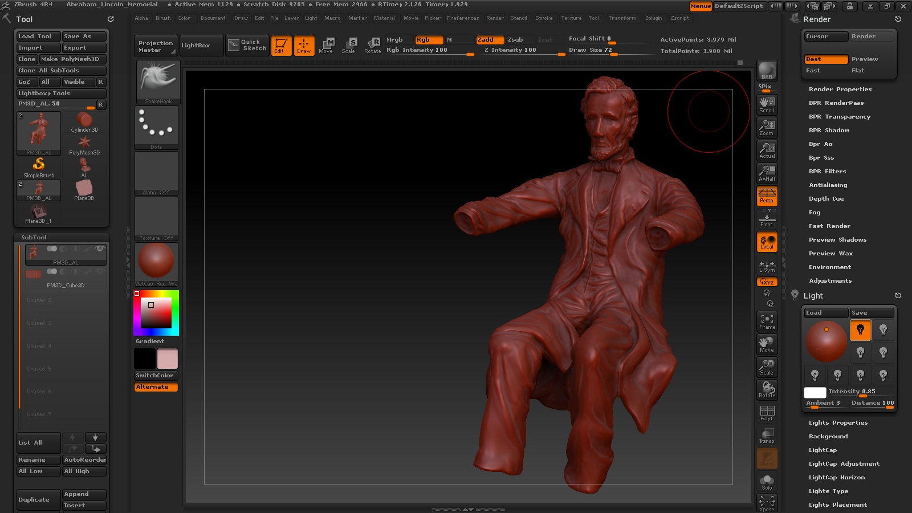Image resolution: width=912 pixels, height=513 pixels.
Task: Open the MatCap Red Wax material selector
Action: [156, 264]
